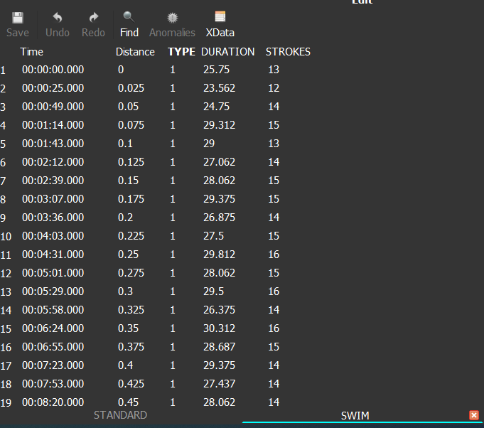484x428 pixels.
Task: Click the Redo arrow icon
Action: [x=94, y=18]
